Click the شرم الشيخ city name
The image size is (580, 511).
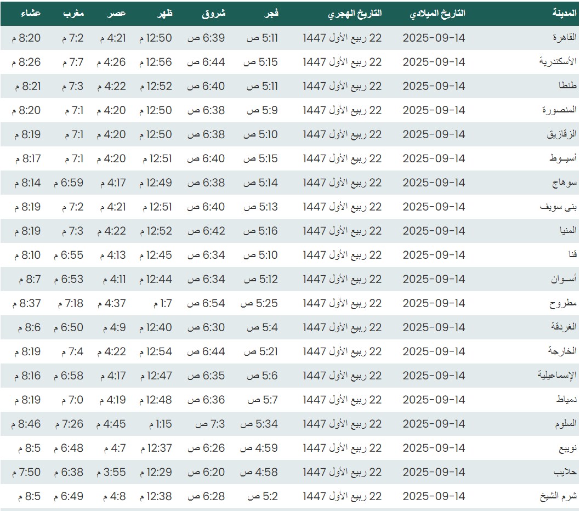tap(562, 496)
